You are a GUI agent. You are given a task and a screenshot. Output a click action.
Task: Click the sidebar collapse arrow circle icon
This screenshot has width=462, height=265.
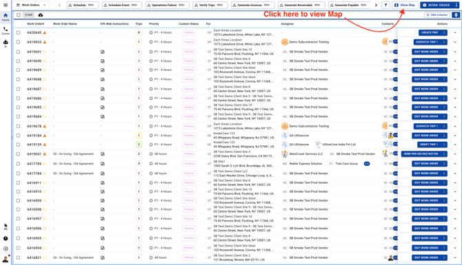pyautogui.click(x=6, y=248)
